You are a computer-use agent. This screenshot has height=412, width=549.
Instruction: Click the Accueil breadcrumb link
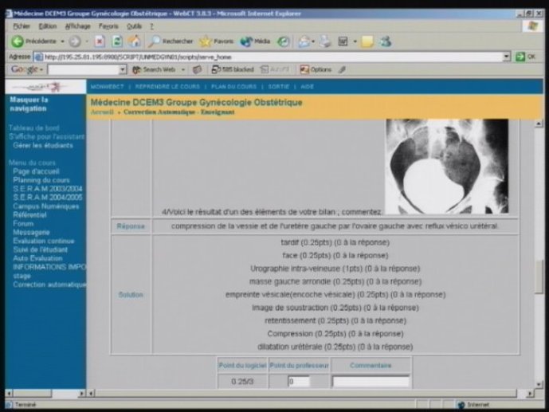(x=102, y=112)
